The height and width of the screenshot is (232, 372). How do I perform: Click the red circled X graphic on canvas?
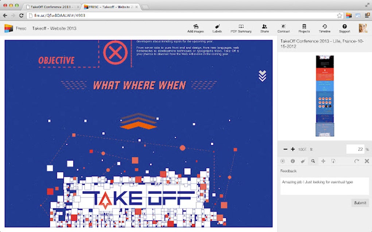pos(115,52)
